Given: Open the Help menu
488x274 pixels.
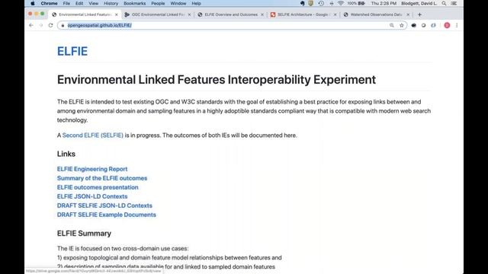Looking at the screenshot, I should point(196,3).
